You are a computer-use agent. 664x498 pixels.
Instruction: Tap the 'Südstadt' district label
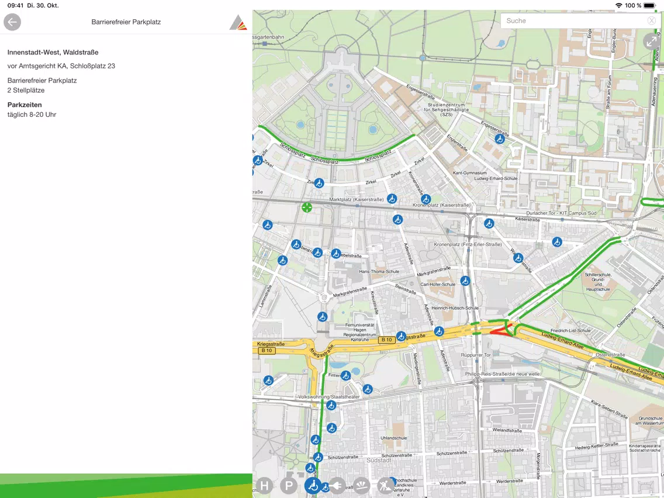379,461
